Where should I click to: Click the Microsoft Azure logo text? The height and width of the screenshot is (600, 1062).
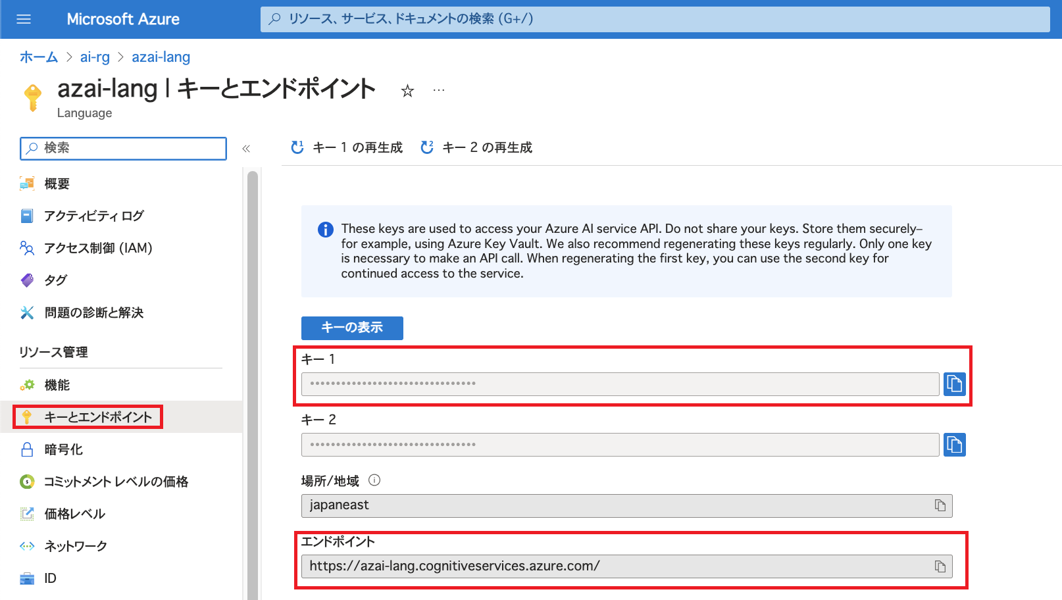coord(123,19)
